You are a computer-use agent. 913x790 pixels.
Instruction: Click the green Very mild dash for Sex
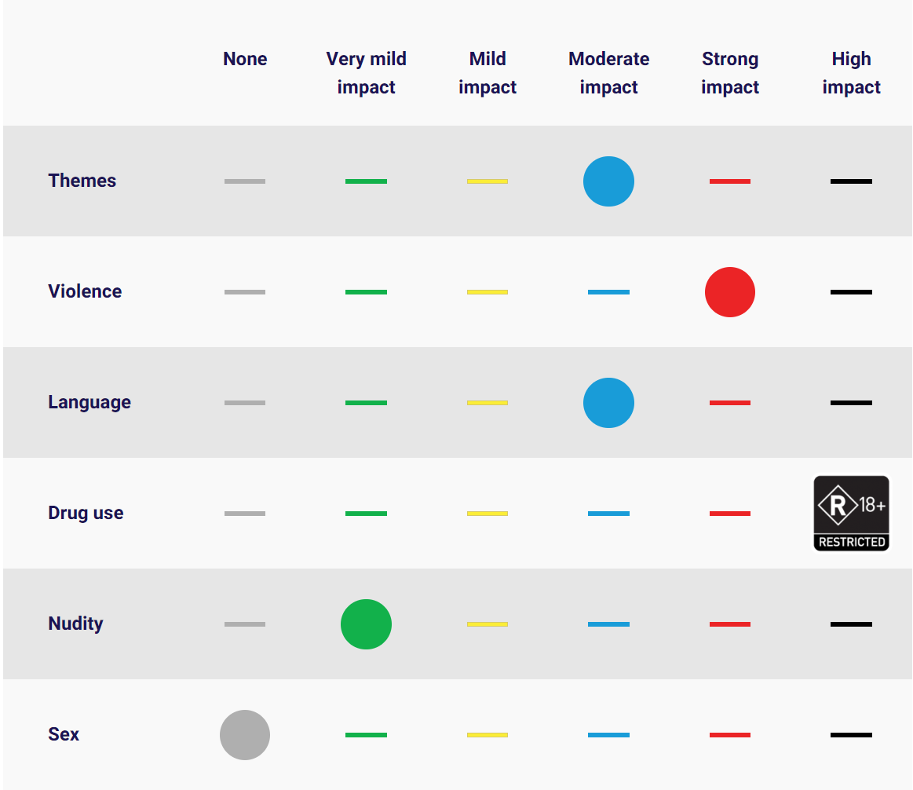[366, 735]
